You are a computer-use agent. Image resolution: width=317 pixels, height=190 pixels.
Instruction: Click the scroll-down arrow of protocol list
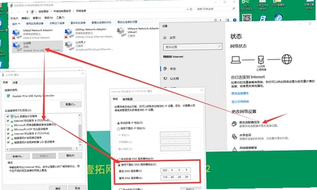(x=80, y=145)
